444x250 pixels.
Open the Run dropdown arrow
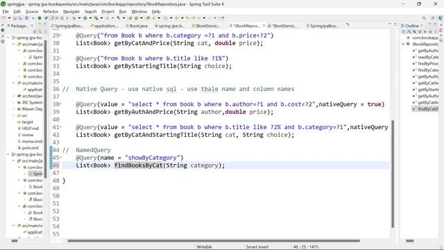pyautogui.click(x=90, y=18)
